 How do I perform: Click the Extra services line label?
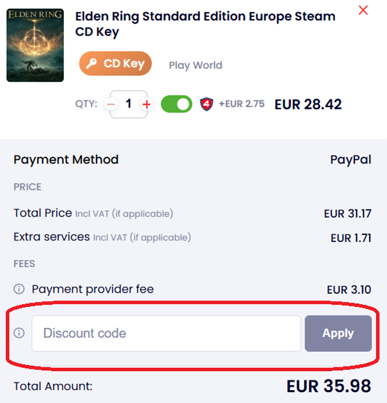52,237
